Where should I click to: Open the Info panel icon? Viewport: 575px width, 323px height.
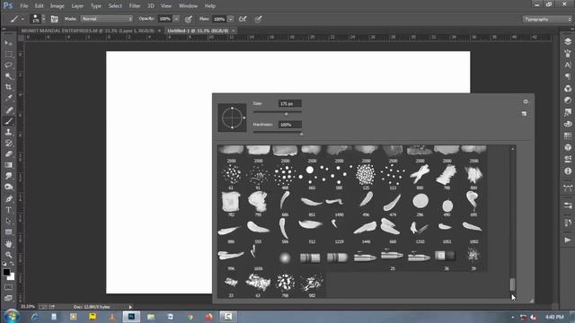click(x=568, y=171)
